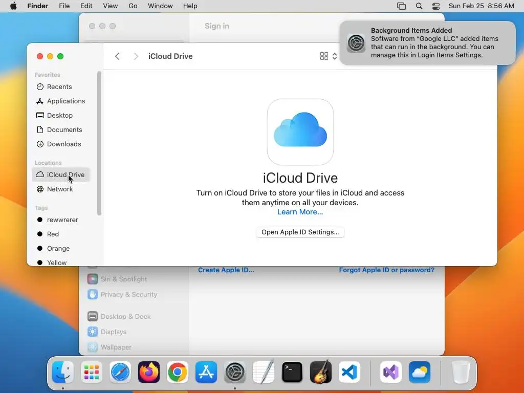This screenshot has height=393, width=524.
Task: Click the Privacy & Security hand icon
Action: pyautogui.click(x=93, y=294)
